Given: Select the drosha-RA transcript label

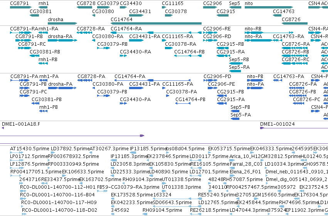Looking at the screenshot, I should (60, 37).
